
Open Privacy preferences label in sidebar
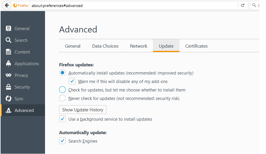pos(21,75)
